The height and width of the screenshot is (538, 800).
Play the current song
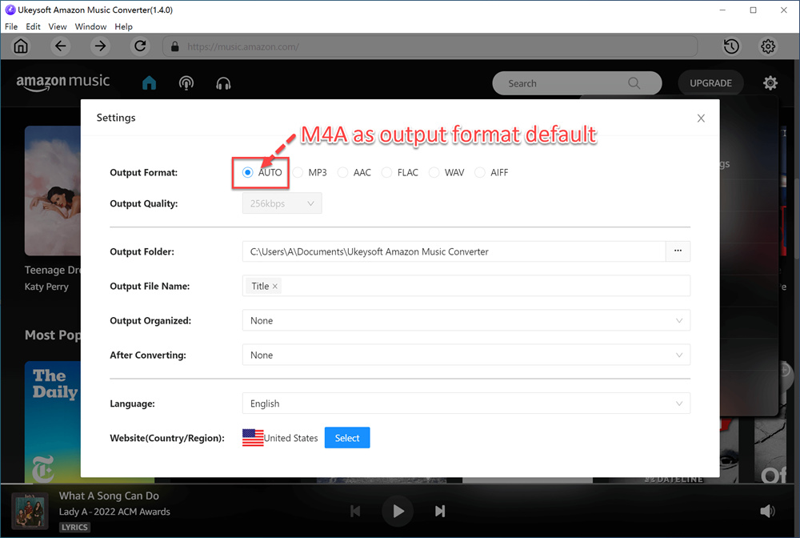398,511
